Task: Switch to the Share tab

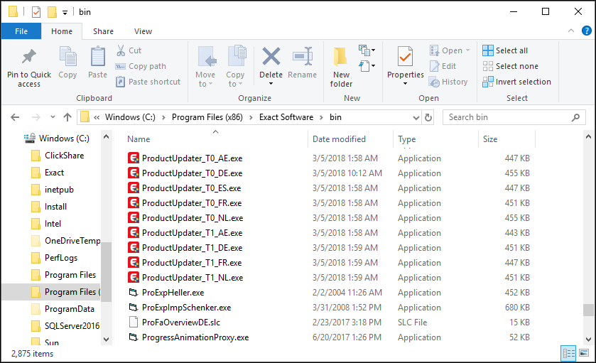Action: point(103,31)
